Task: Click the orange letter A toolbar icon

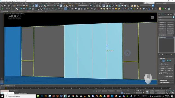Action: (132, 6)
